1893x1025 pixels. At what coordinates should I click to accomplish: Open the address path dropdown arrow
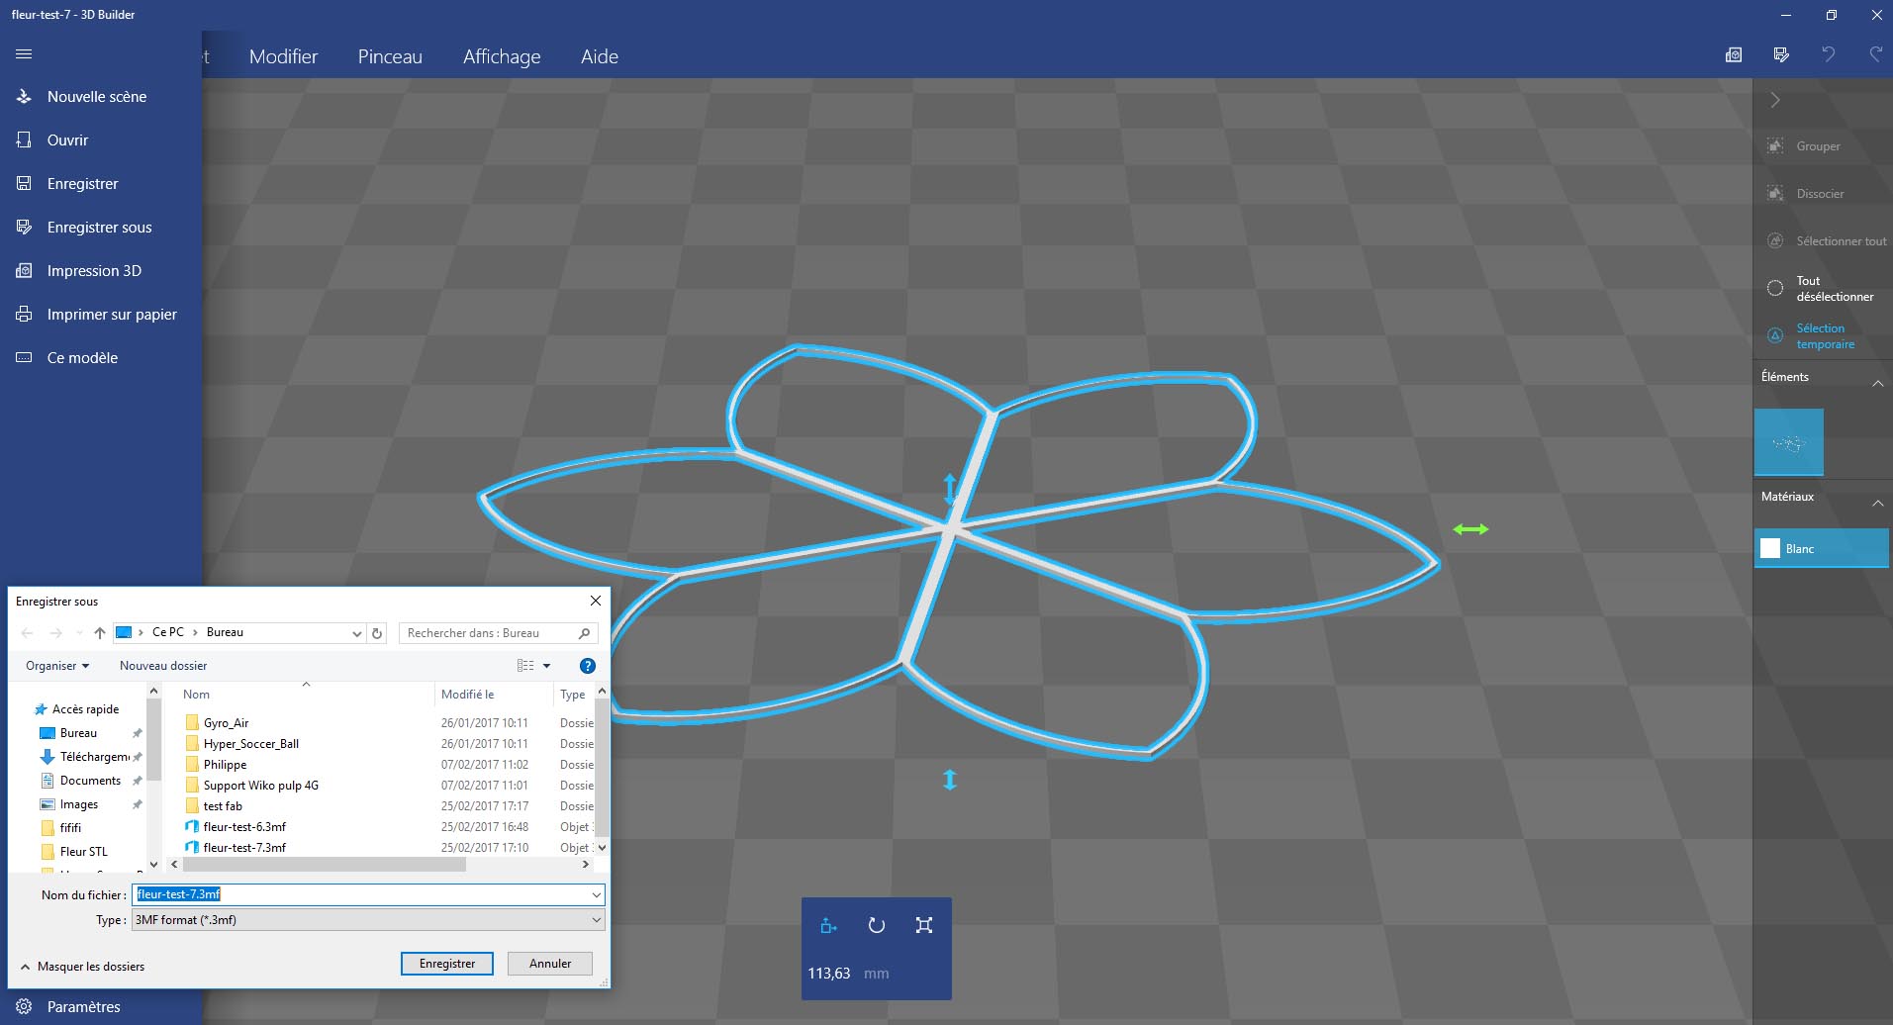pyautogui.click(x=356, y=633)
